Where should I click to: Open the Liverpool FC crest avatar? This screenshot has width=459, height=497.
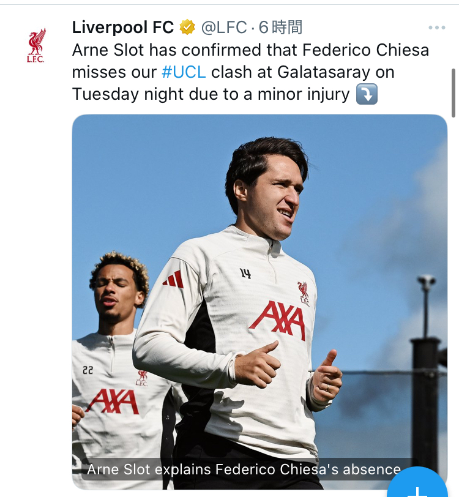click(x=36, y=45)
